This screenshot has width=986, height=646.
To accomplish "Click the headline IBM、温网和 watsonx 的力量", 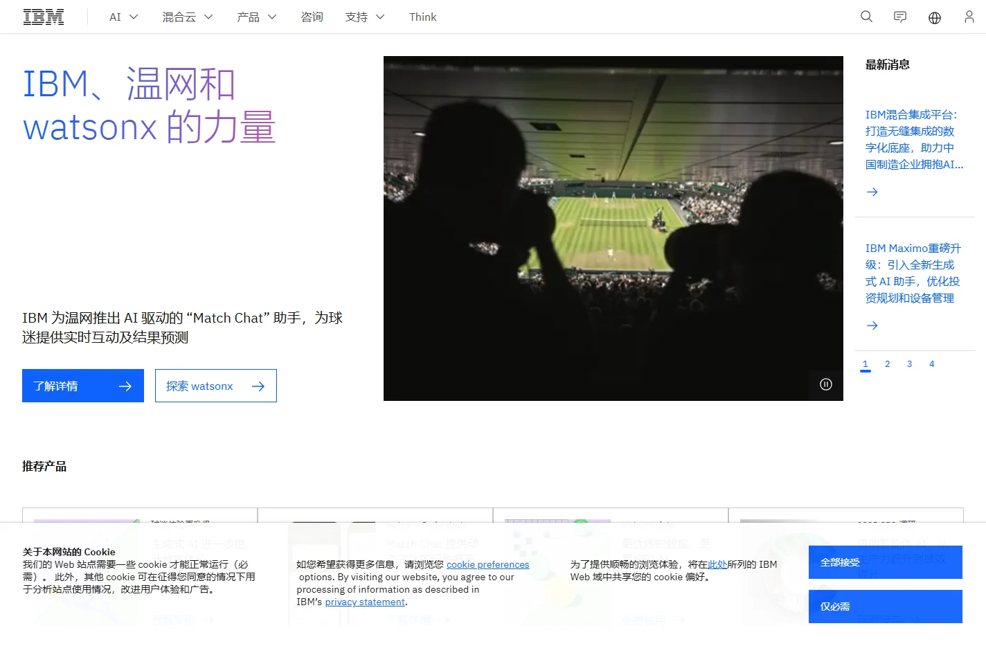I will [150, 105].
